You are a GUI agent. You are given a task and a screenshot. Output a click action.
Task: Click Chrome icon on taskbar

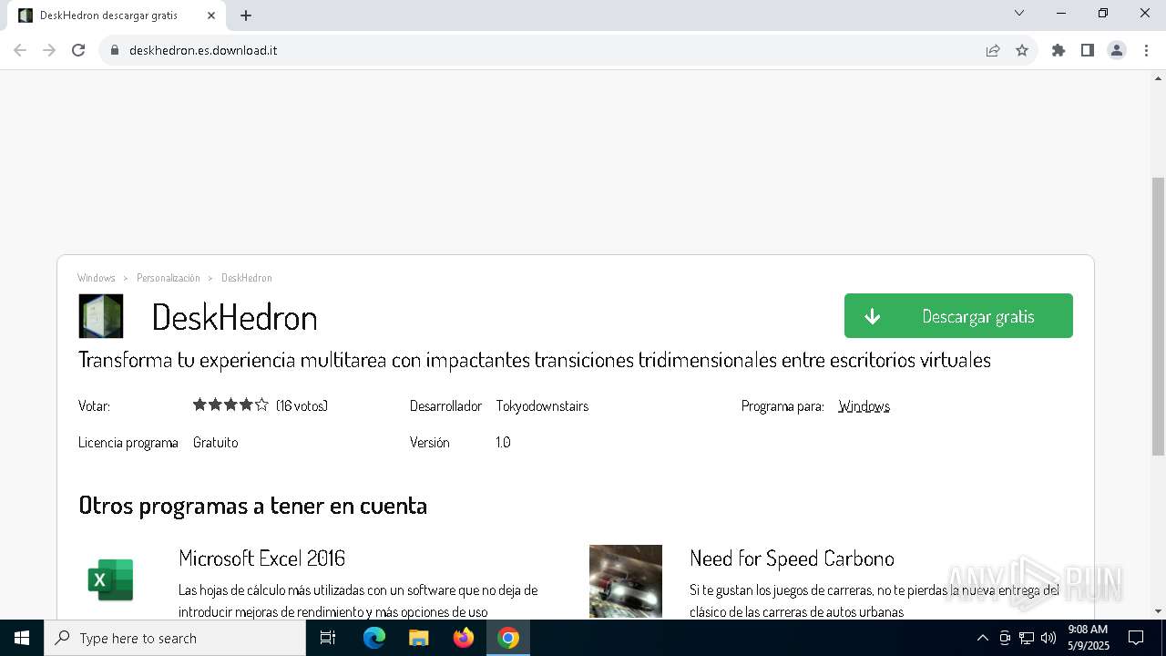[x=508, y=638]
